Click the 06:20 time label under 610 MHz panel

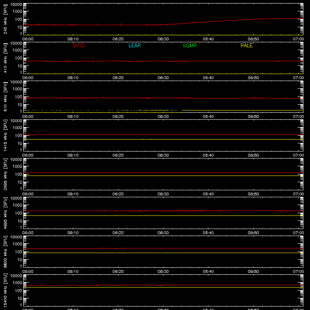tap(118, 117)
